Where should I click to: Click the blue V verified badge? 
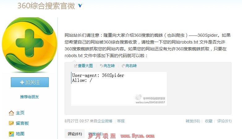pos(80,6)
